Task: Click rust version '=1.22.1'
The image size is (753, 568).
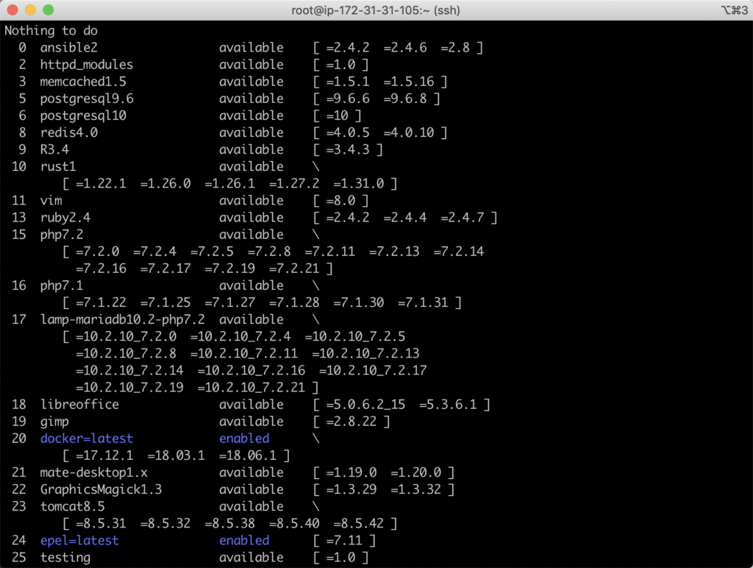Action: pyautogui.click(x=101, y=183)
